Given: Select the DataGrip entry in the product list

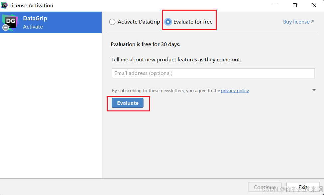Looking at the screenshot, I should [x=51, y=23].
